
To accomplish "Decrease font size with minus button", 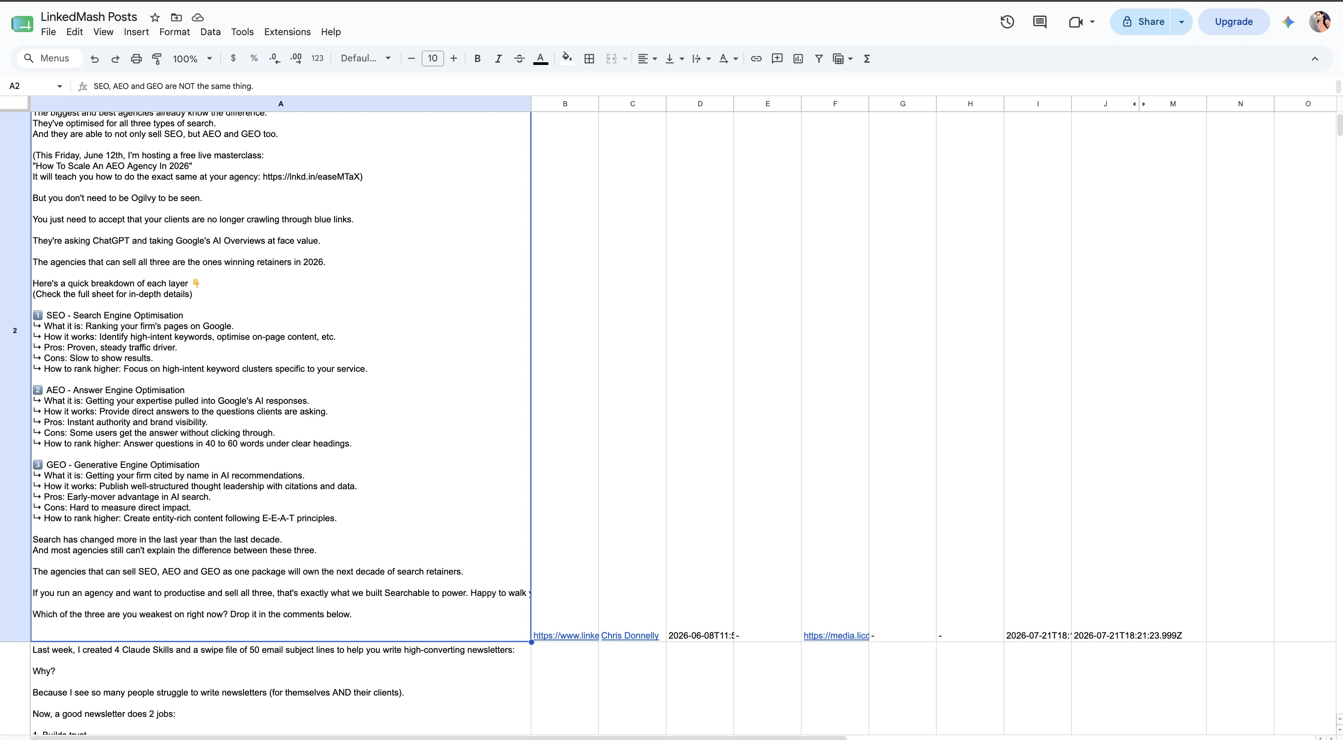I will click(412, 58).
